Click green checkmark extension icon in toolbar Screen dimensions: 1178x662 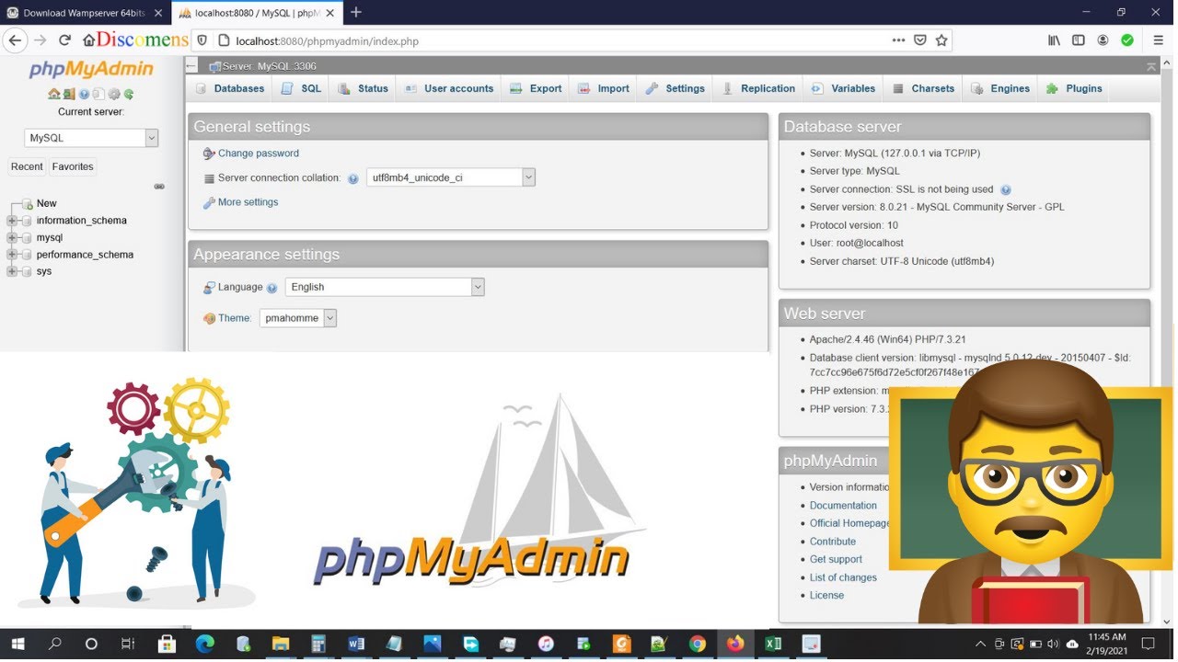point(1127,40)
